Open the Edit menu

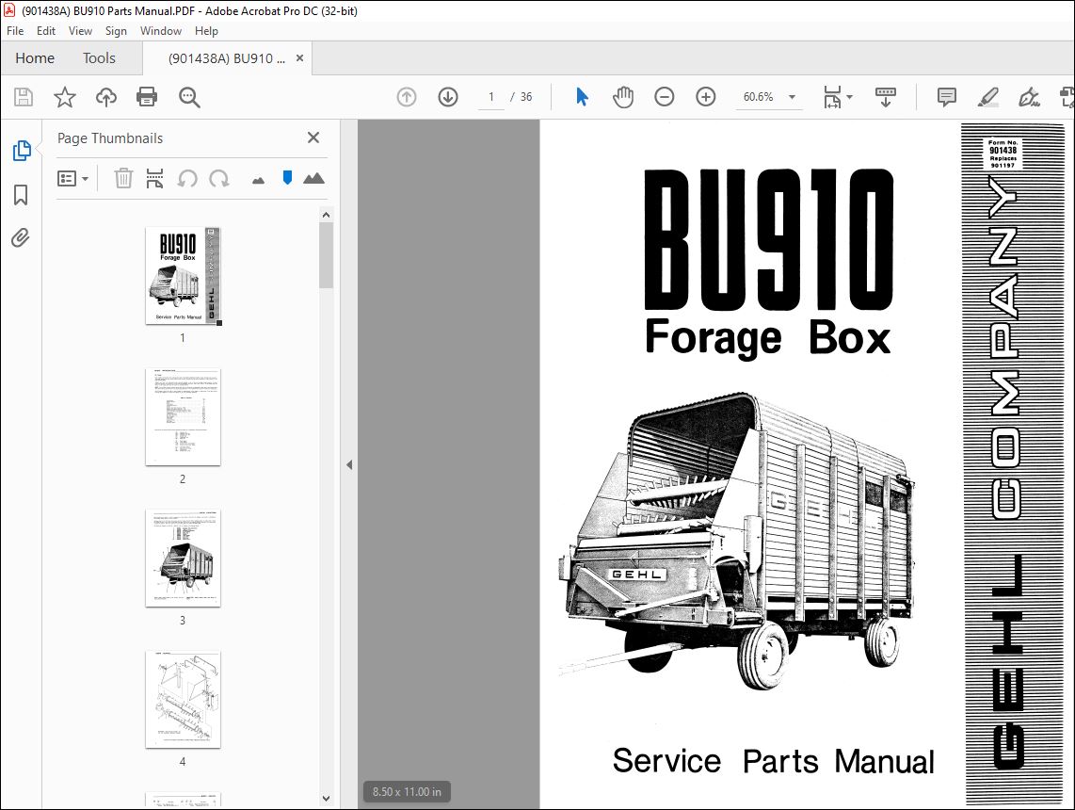click(46, 31)
